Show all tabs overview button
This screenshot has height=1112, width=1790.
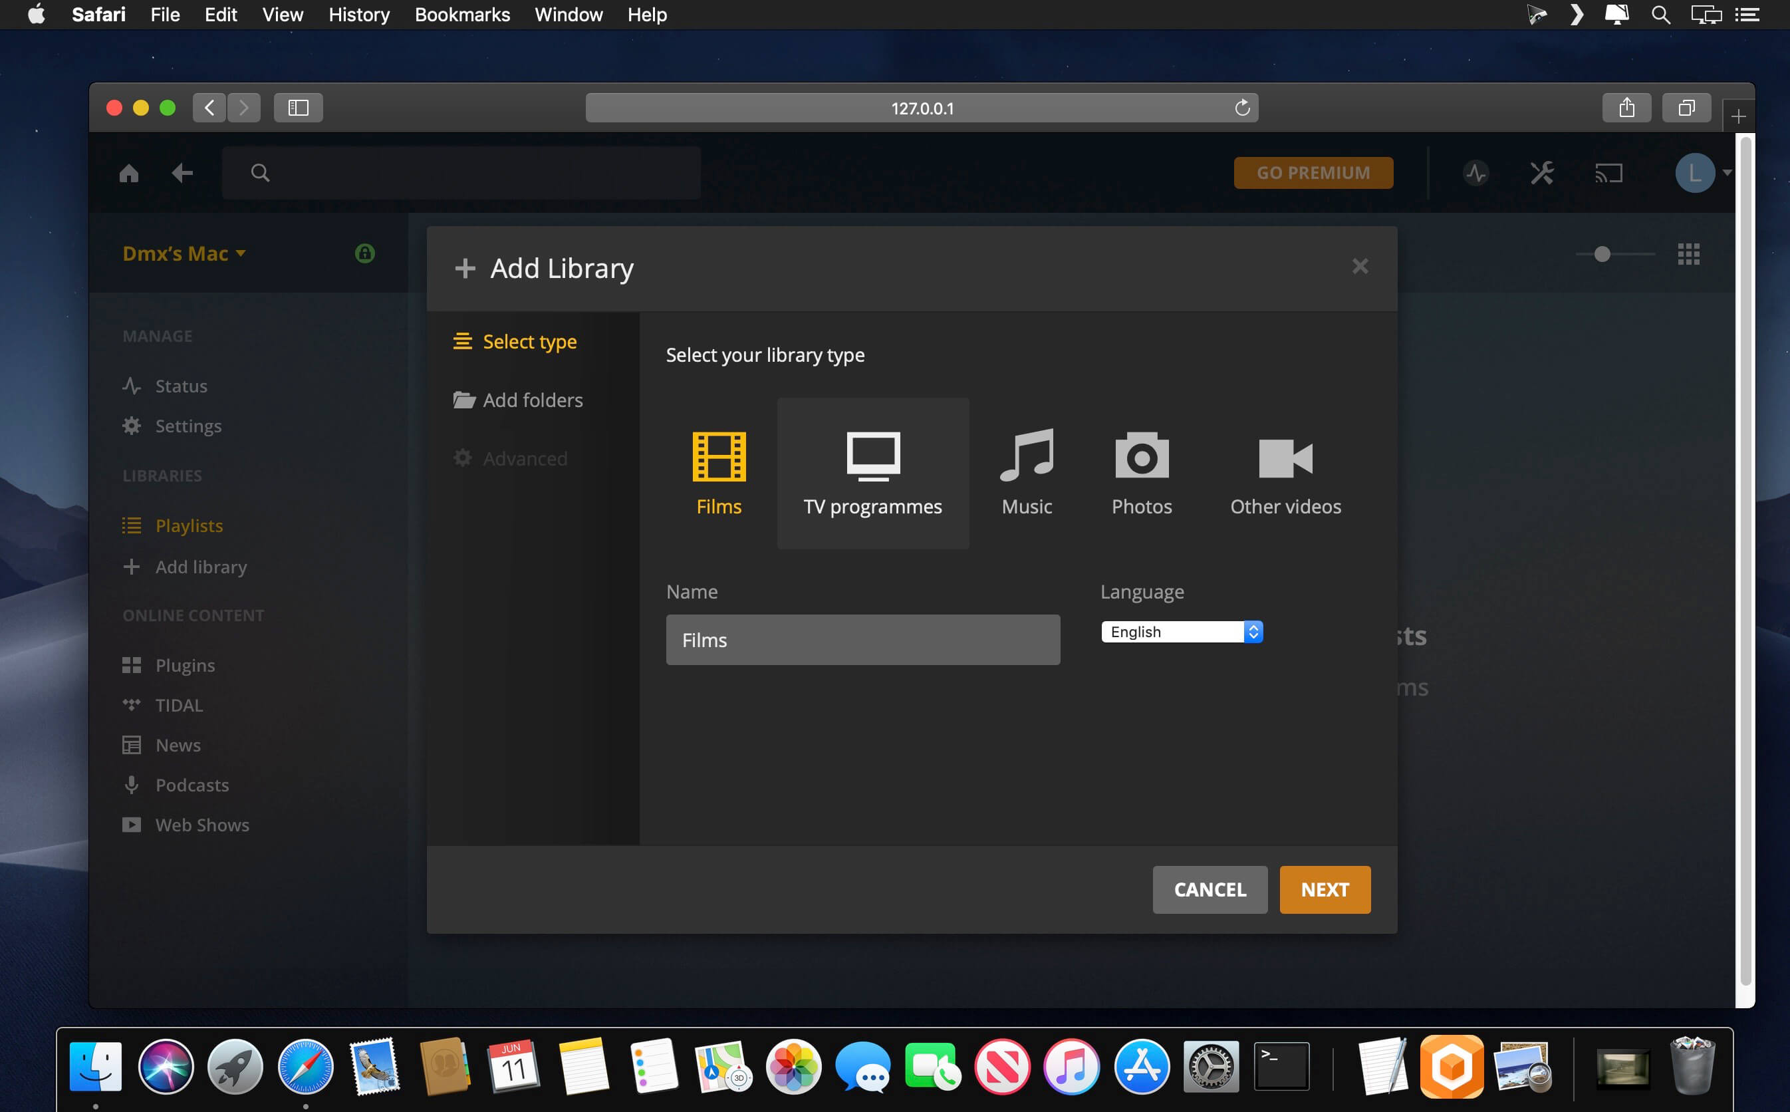click(x=1686, y=108)
